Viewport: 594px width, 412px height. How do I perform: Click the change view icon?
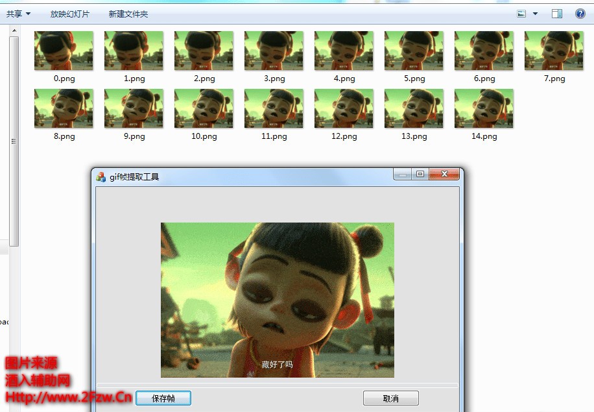(521, 14)
